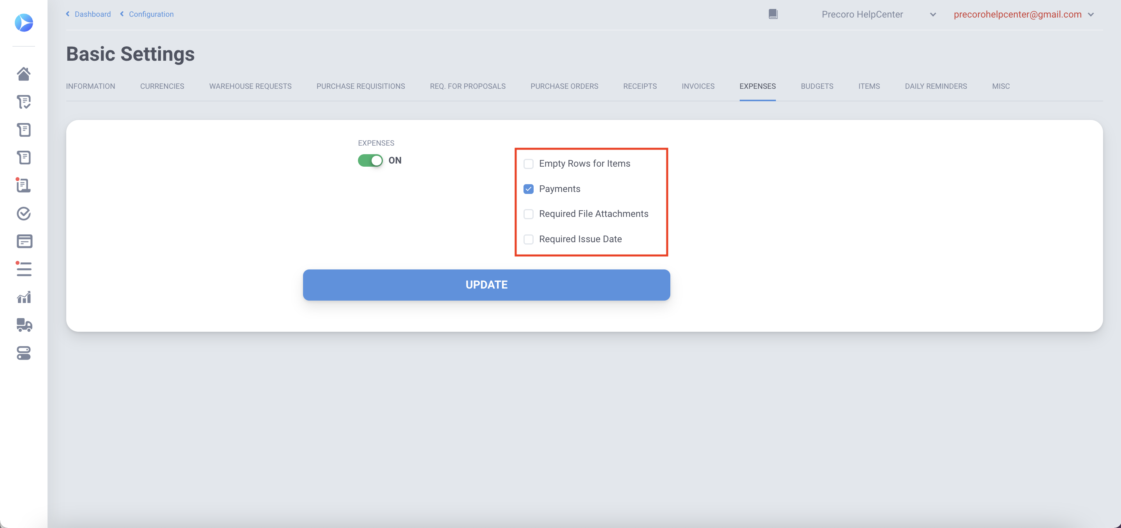Open the Home icon in sidebar

(x=23, y=74)
